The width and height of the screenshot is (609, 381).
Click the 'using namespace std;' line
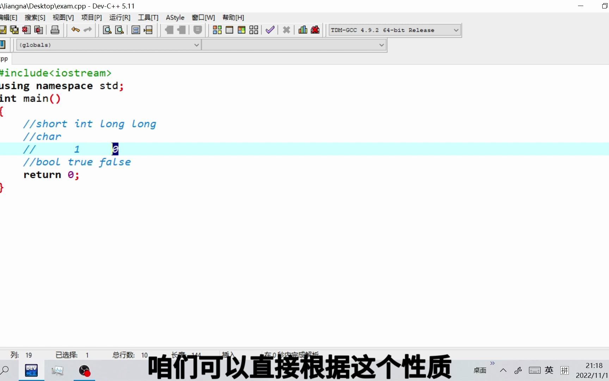coord(62,86)
